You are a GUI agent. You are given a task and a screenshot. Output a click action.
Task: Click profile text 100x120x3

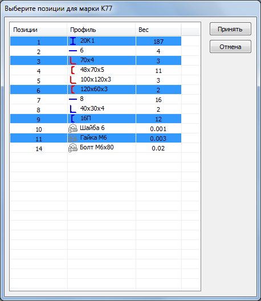coord(96,79)
